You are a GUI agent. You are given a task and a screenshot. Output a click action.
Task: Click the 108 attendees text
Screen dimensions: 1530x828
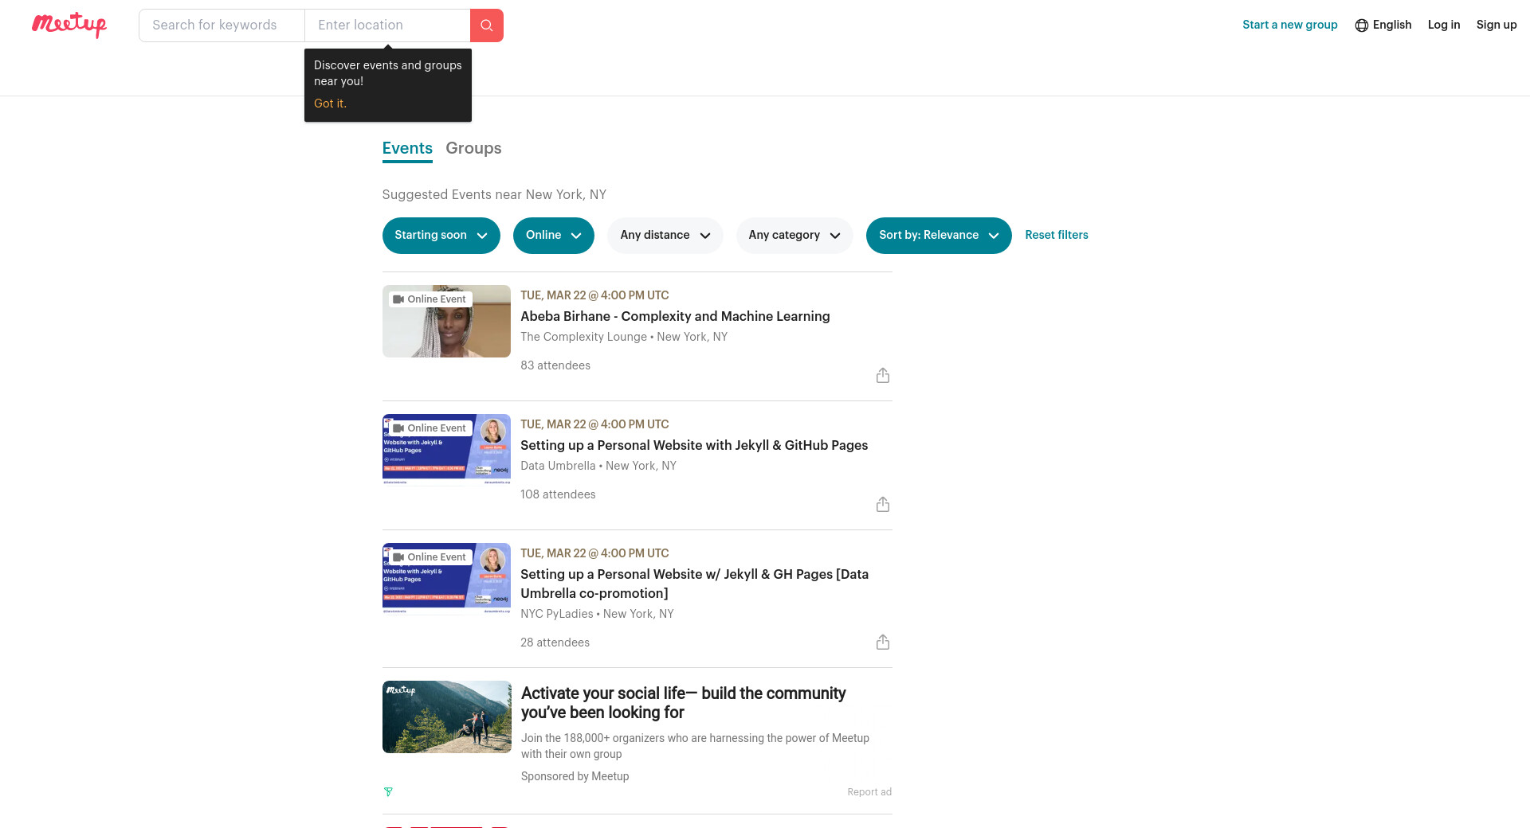pos(558,494)
